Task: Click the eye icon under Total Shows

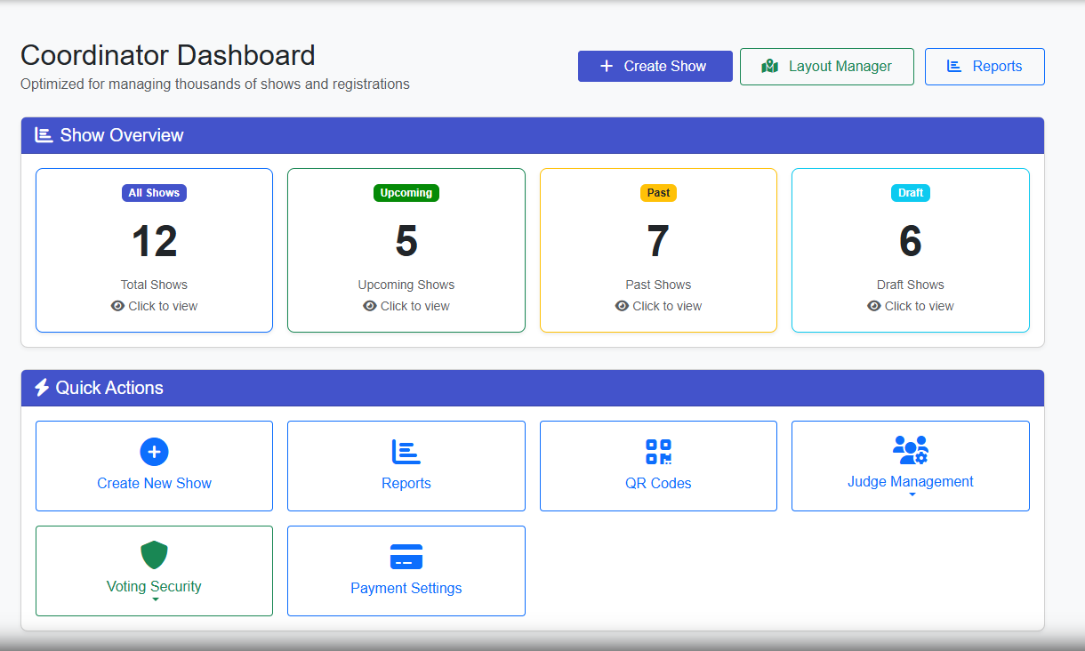Action: [x=117, y=305]
